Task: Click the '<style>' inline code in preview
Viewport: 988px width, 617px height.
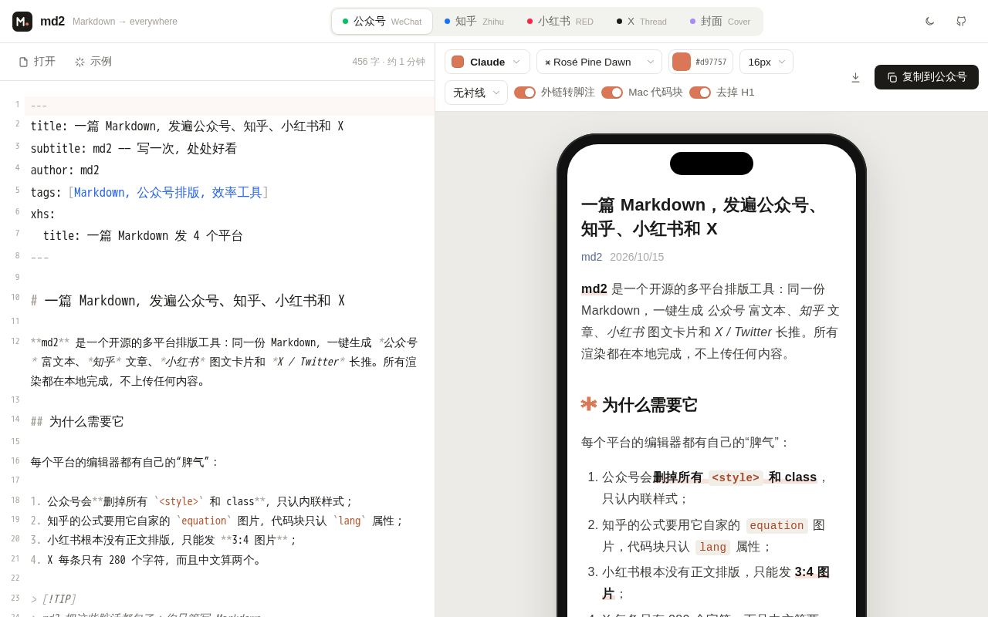Action: tap(736, 477)
